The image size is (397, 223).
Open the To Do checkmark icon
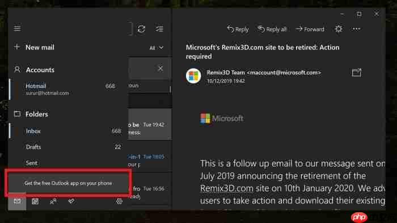tap(71, 201)
